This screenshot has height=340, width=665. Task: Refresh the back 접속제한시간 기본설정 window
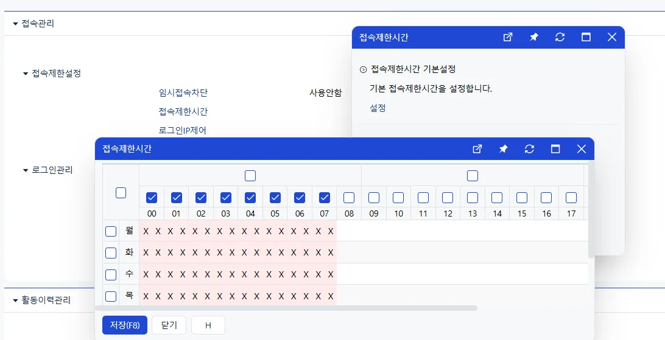(560, 37)
